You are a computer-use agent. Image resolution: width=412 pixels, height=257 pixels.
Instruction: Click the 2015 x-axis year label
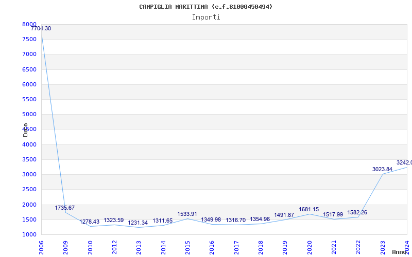[187, 248]
